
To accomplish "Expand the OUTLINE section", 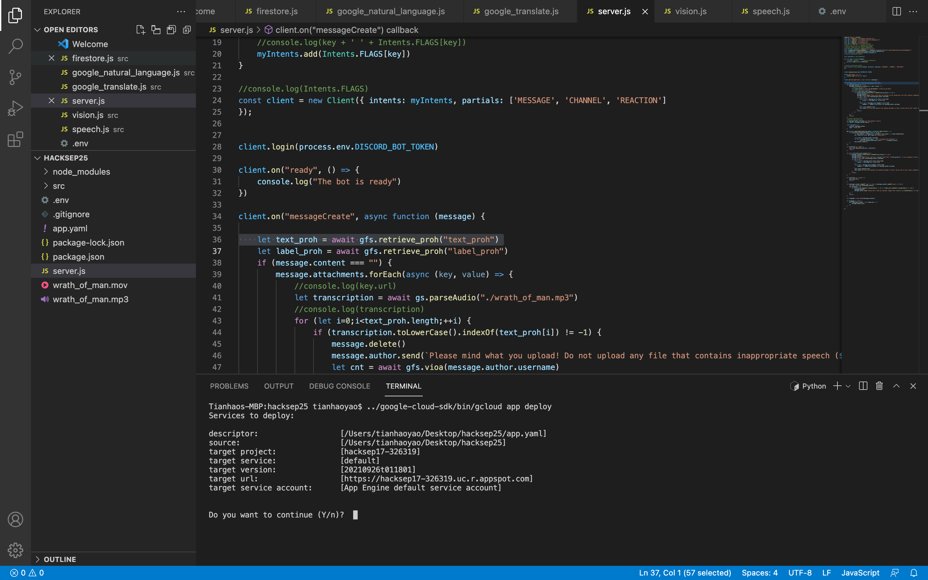I will (60, 559).
